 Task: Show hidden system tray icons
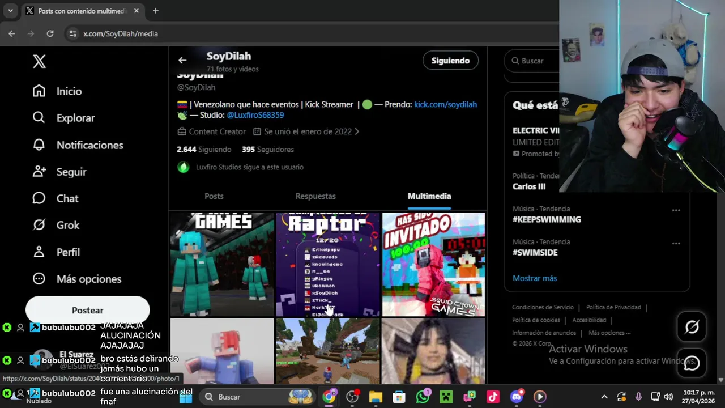(604, 397)
